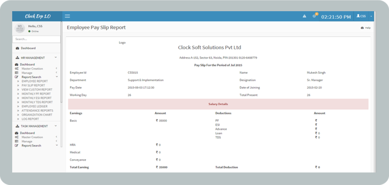The height and width of the screenshot is (185, 389).
Task: Click Pay Slip For the Period of Jul 2015
Action: pos(218,65)
